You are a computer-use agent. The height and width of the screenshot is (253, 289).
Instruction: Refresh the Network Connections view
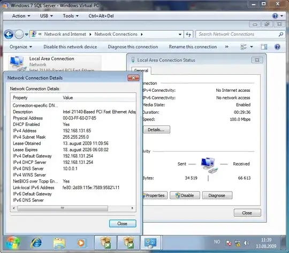188,34
